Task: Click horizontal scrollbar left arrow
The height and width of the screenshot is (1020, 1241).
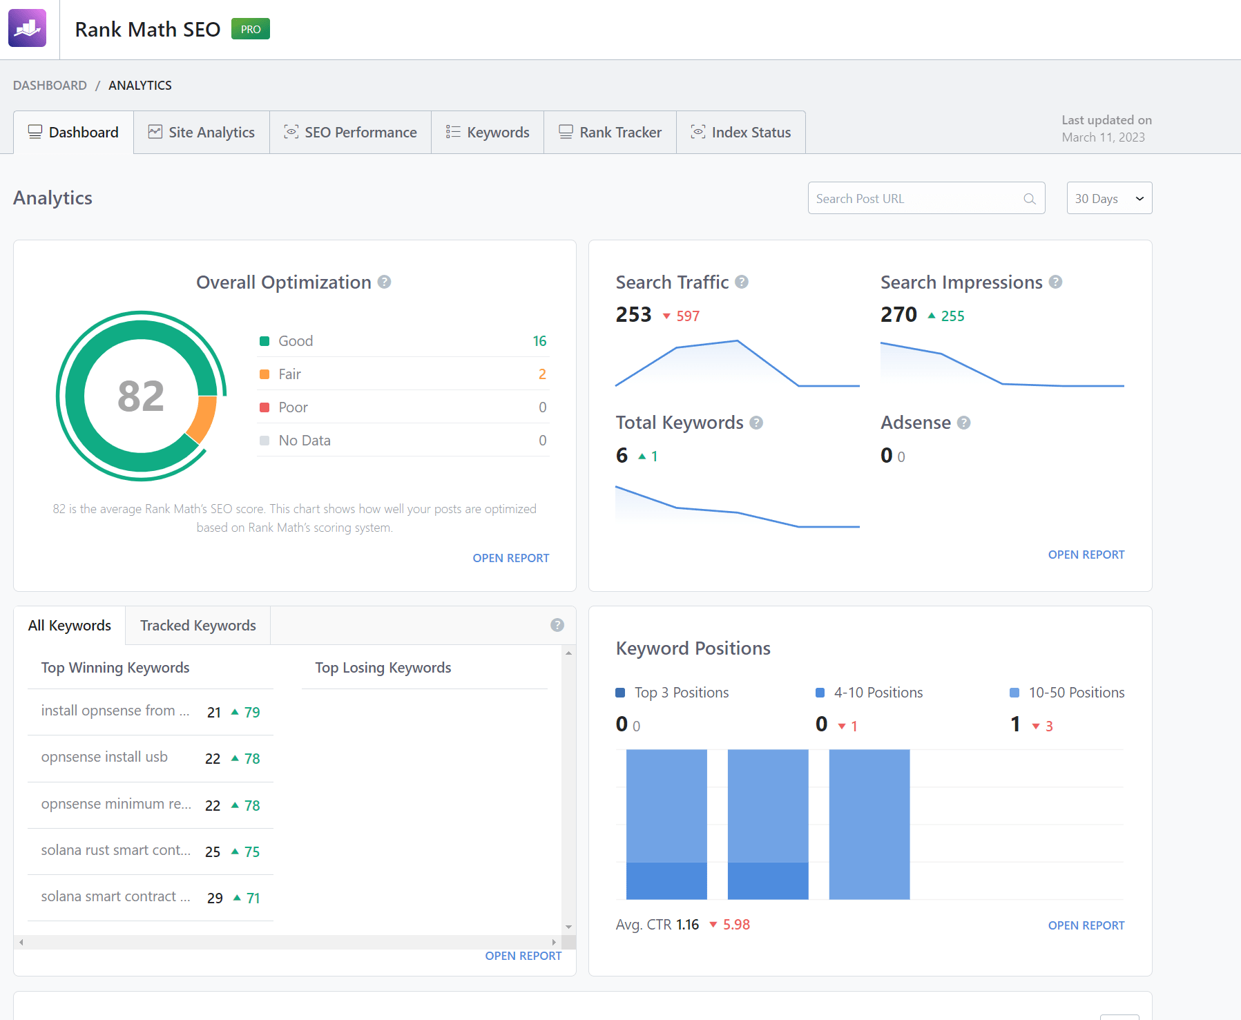Action: point(21,942)
